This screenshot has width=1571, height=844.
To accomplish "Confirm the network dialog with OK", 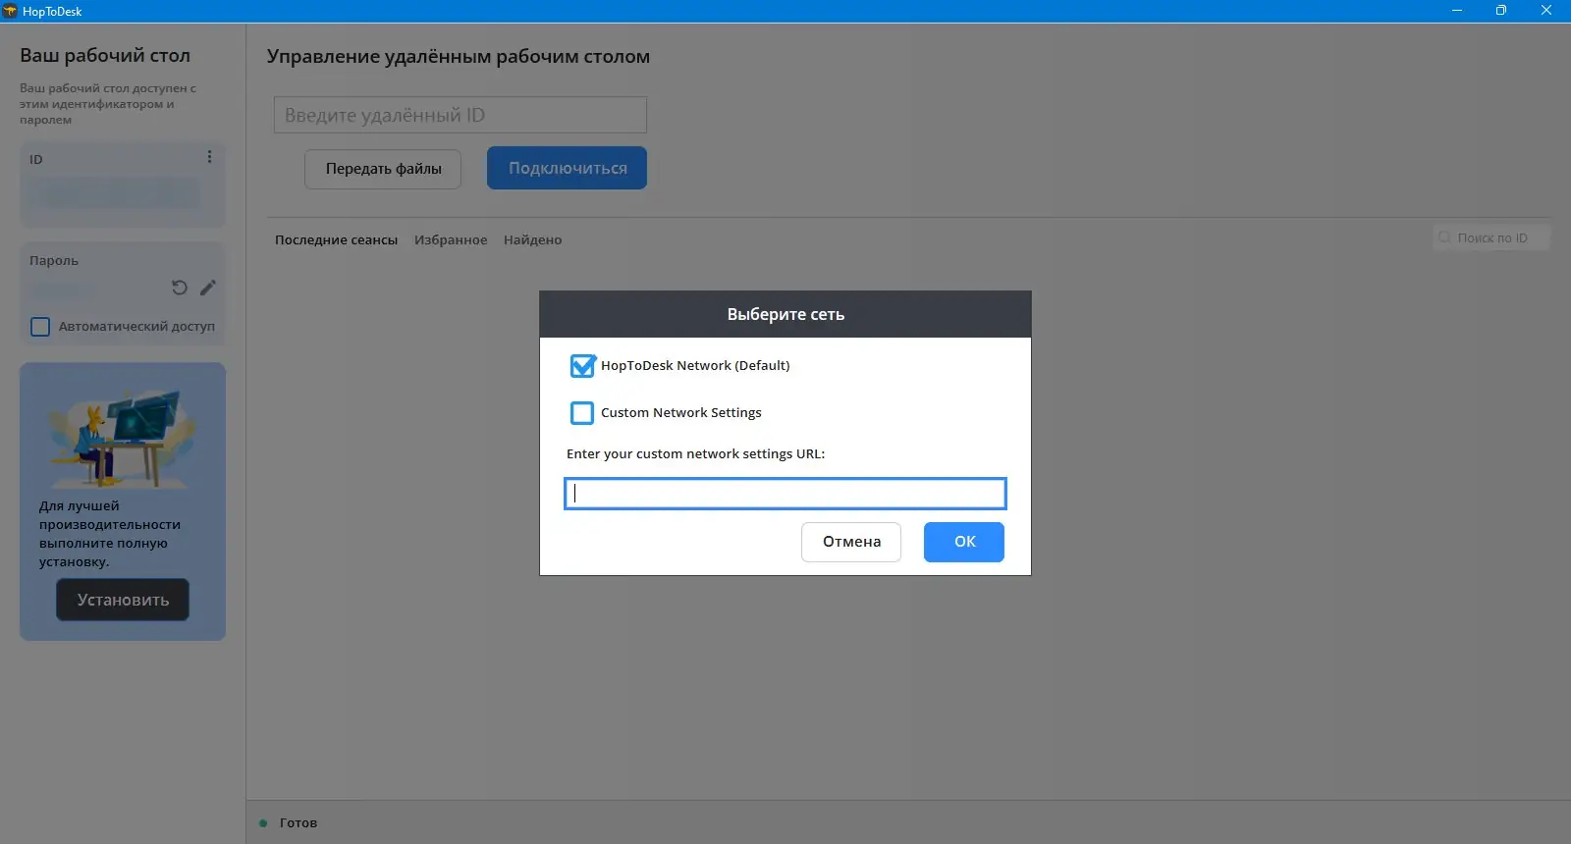I will point(964,542).
